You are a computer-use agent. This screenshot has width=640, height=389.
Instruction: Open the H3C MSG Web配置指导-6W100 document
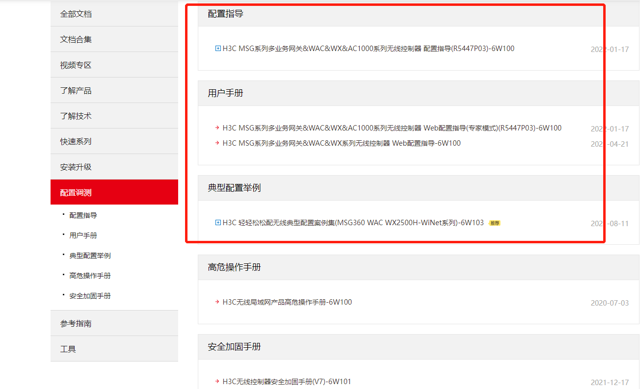pos(342,143)
